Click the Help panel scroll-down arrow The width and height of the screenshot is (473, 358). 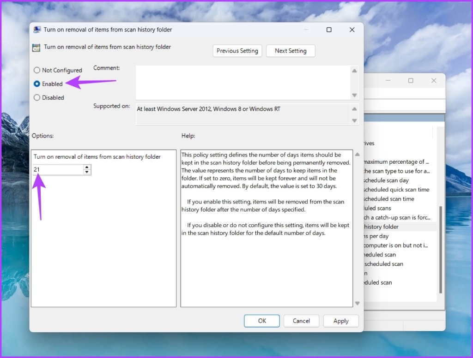pos(358,304)
